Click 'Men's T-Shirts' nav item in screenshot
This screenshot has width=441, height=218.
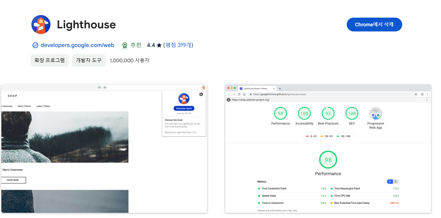click(x=24, y=106)
